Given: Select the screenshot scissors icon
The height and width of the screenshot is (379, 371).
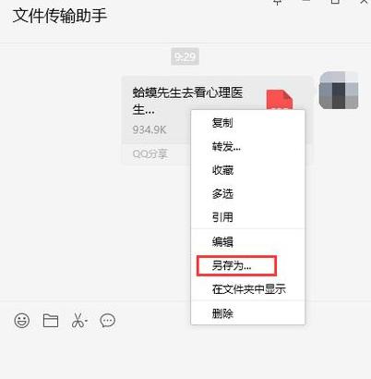Looking at the screenshot, I should pyautogui.click(x=79, y=321).
